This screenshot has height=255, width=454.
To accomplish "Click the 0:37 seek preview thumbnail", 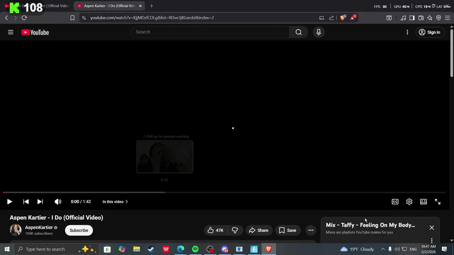I will coord(165,157).
